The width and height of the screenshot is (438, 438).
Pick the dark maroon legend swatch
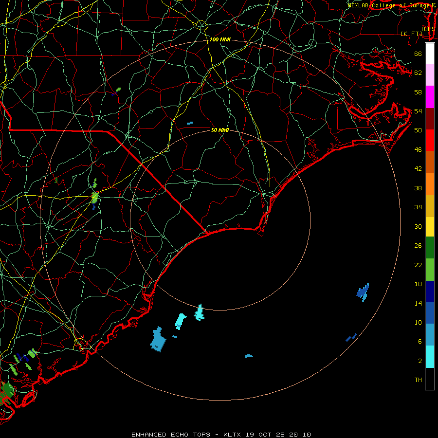point(430,118)
